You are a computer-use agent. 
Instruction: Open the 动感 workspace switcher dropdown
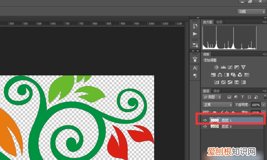click(251, 12)
